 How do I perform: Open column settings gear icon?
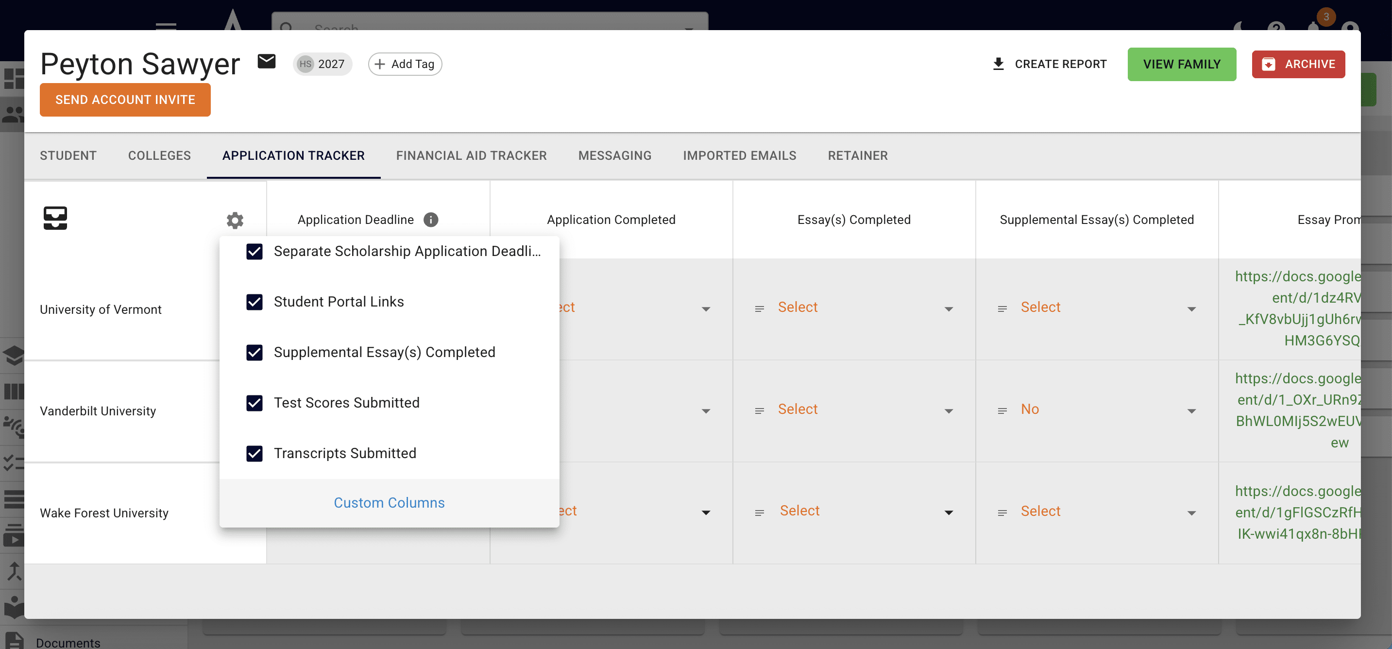pyautogui.click(x=235, y=220)
